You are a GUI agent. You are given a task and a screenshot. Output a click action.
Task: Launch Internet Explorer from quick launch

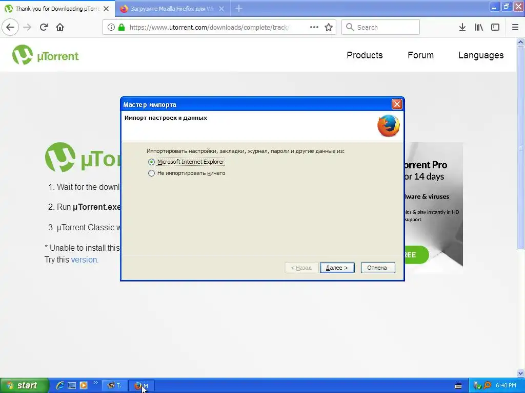(60, 385)
